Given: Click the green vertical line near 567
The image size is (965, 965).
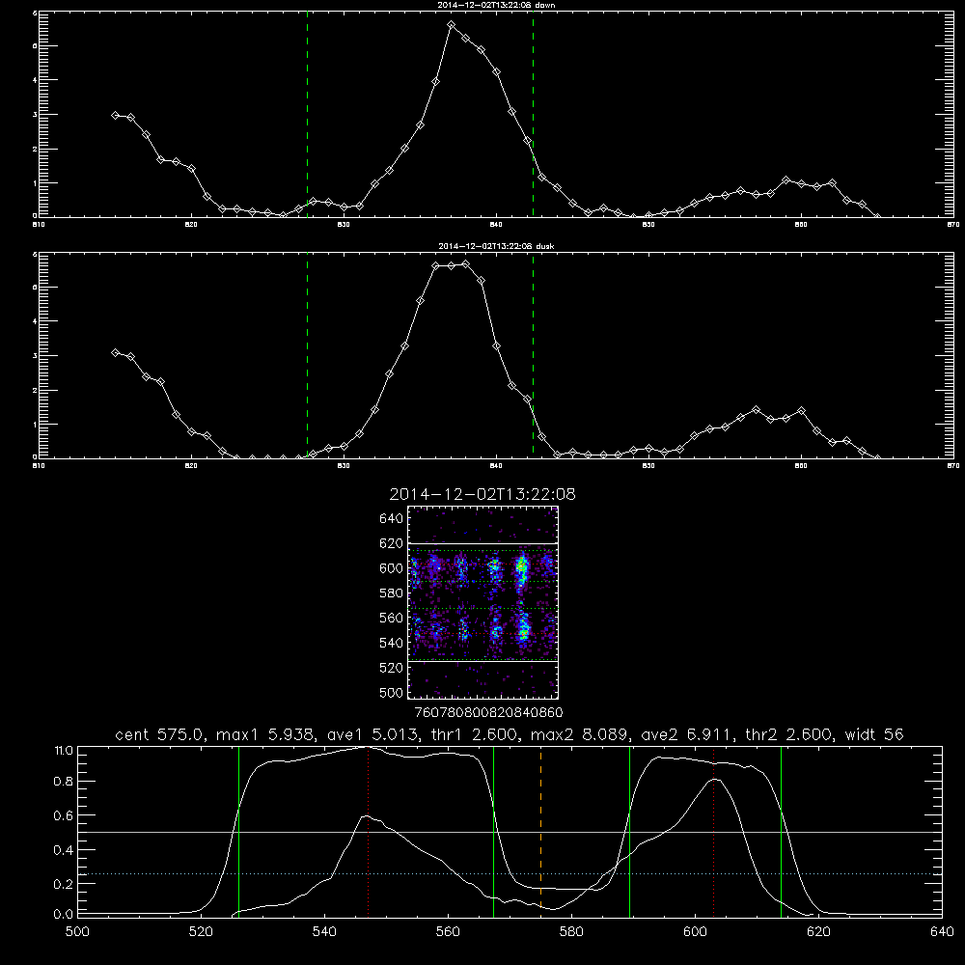Looking at the screenshot, I should 493,831.
